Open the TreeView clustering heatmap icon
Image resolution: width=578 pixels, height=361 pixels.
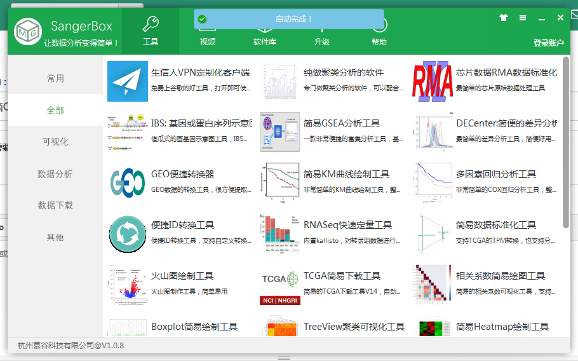(x=280, y=327)
